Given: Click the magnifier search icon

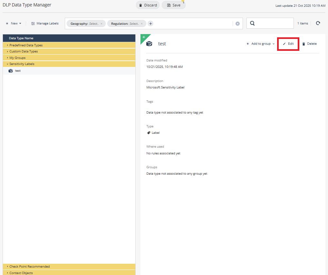Looking at the screenshot, I should (252, 23).
